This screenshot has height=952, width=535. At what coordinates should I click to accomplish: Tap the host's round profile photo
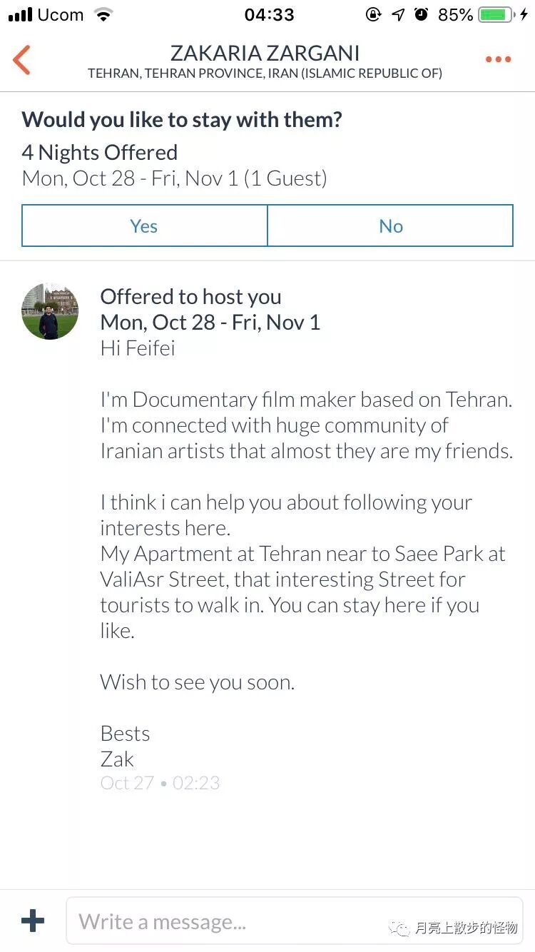50,311
